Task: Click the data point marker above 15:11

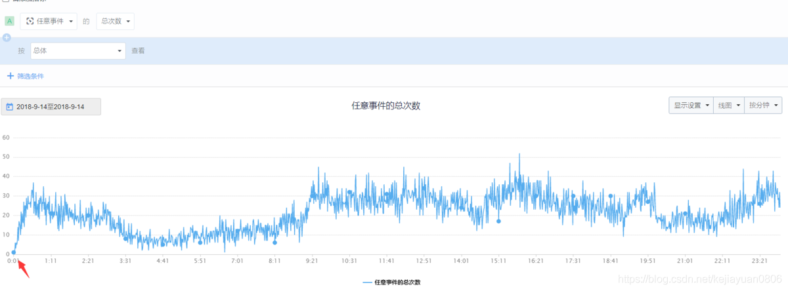Action: tap(498, 221)
